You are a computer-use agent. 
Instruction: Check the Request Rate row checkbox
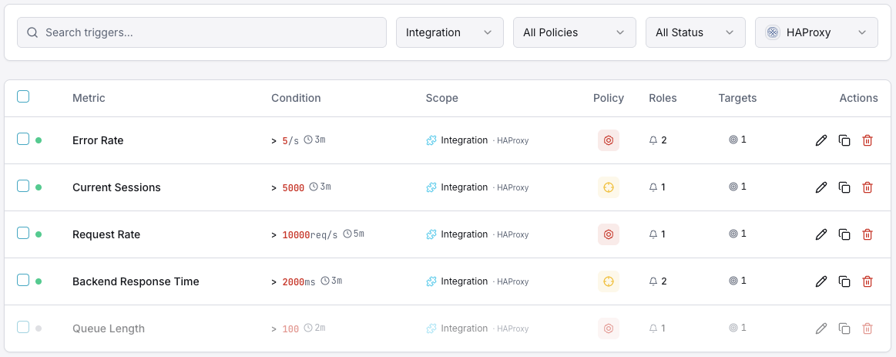coord(23,233)
